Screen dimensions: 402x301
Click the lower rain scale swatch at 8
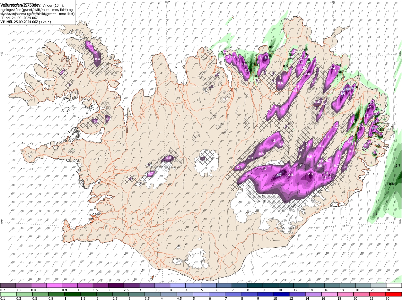pos(249,294)
